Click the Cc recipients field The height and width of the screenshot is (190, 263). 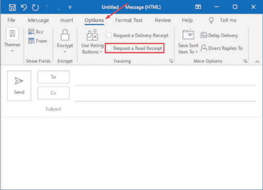coord(165,94)
